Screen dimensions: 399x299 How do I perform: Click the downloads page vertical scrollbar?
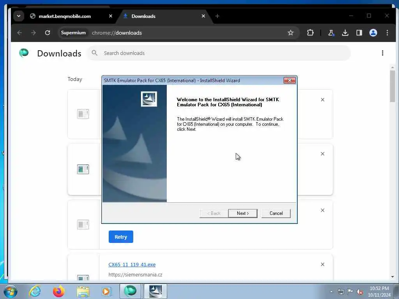pyautogui.click(x=392, y=86)
